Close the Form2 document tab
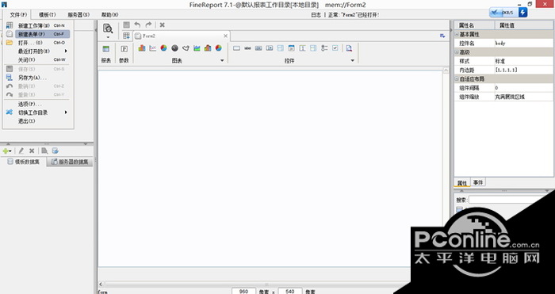The image size is (555, 294). tap(225, 36)
